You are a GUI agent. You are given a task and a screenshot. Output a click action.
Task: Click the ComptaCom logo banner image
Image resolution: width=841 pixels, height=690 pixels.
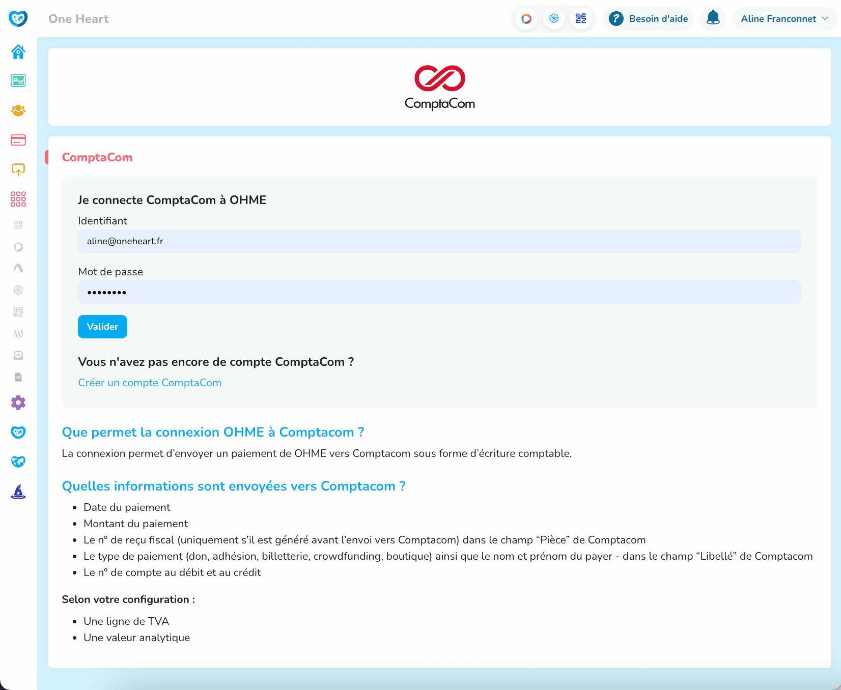click(440, 88)
